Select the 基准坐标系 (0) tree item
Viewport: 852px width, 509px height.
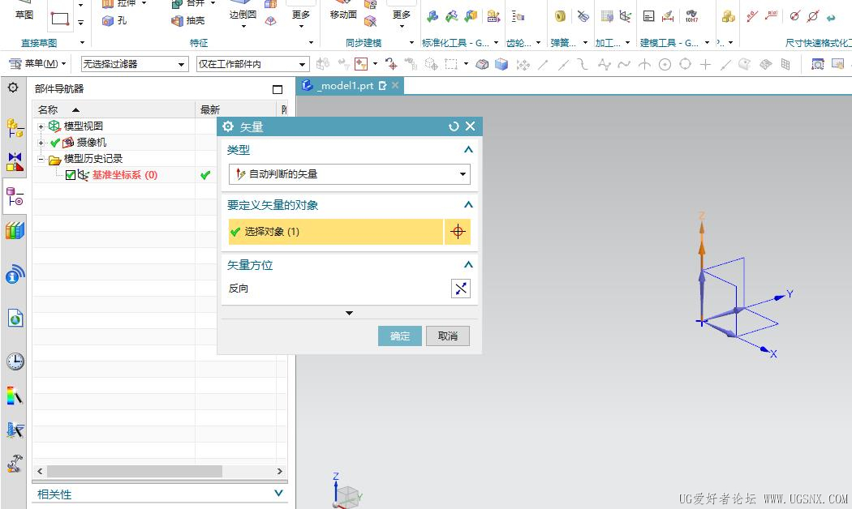[124, 175]
